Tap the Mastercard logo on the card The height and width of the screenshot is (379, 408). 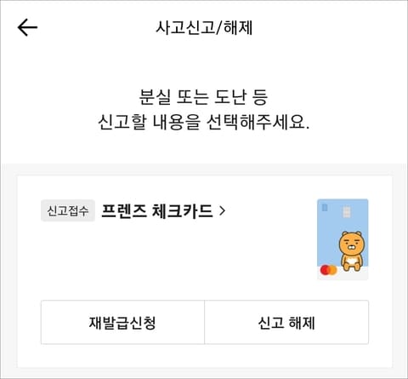(328, 270)
